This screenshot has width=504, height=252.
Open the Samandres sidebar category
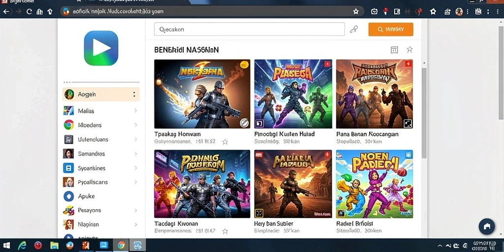pos(101,154)
